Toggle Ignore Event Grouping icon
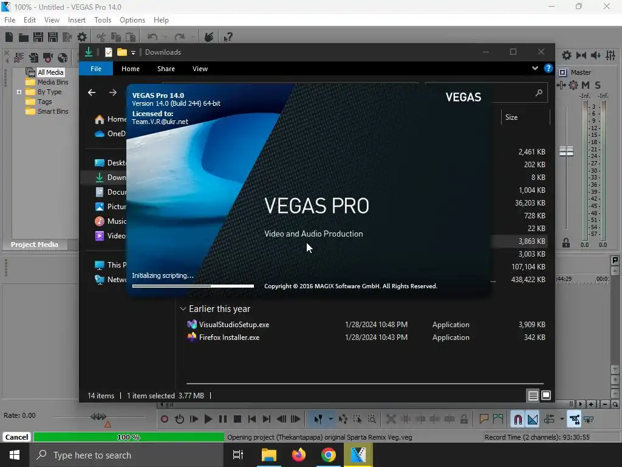Screen dimensions: 622x467 pyautogui.click(x=589, y=420)
